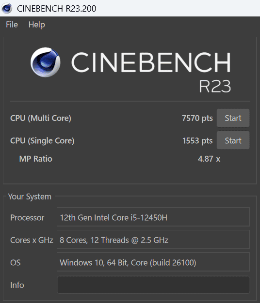The height and width of the screenshot is (303, 260).
Task: Click the Cinebench title bar app icon
Action: click(x=7, y=8)
